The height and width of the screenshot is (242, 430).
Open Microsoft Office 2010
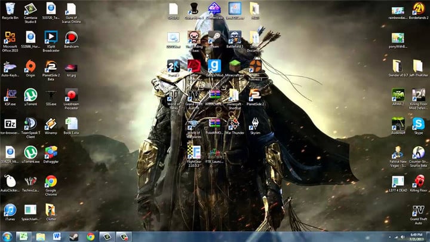[10, 41]
